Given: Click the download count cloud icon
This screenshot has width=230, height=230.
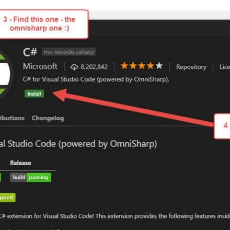Looking at the screenshot, I should coord(74,67).
